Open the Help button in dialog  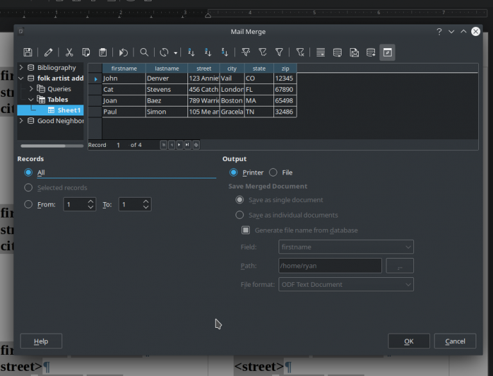click(41, 341)
